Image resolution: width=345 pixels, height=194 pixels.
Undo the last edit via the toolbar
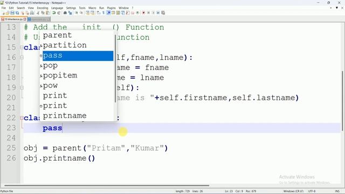pos(54,13)
